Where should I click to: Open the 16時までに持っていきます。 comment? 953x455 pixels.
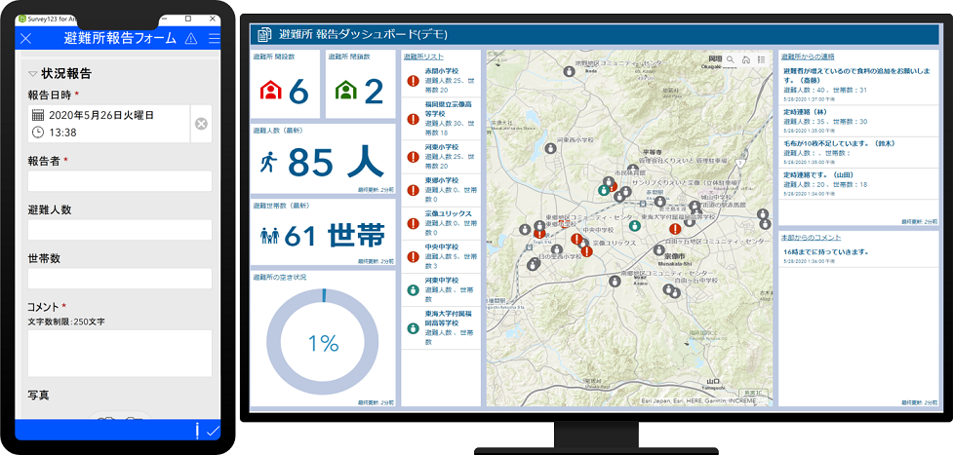click(x=858, y=255)
